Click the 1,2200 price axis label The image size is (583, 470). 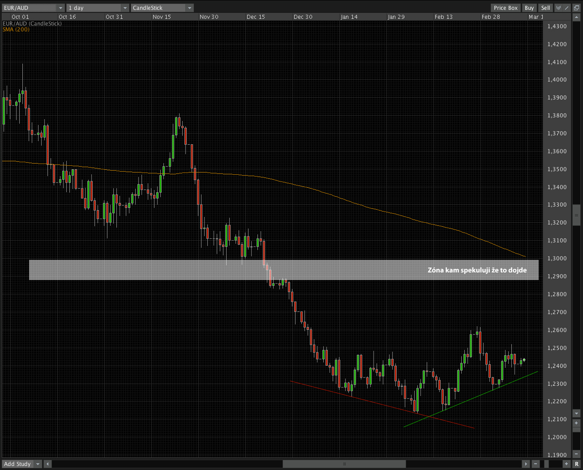(x=557, y=401)
